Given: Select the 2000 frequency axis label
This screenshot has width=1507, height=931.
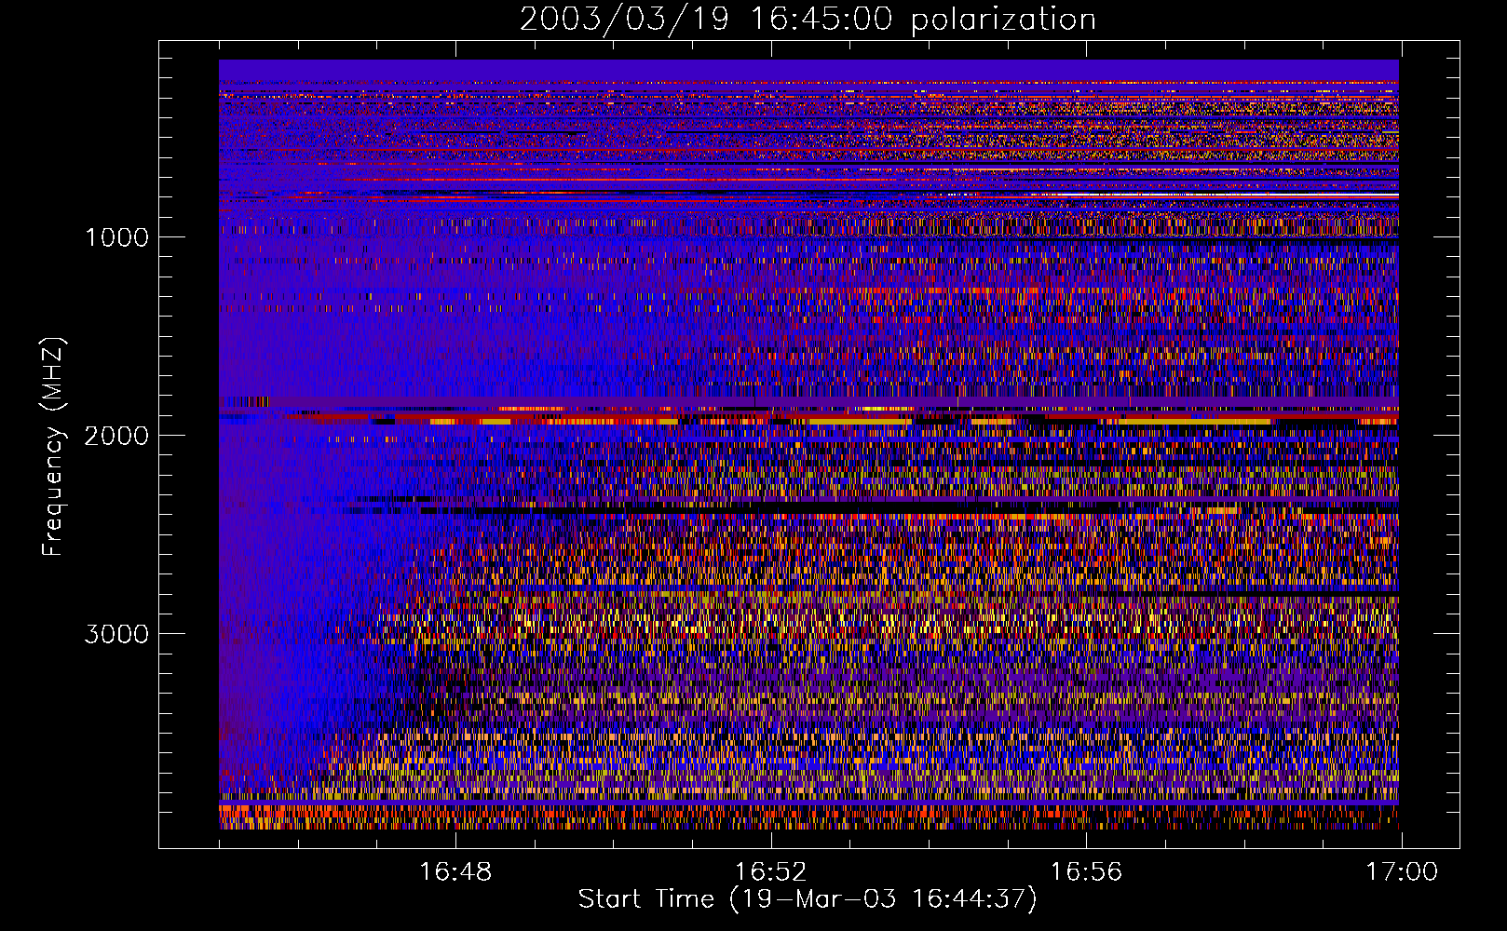Looking at the screenshot, I should coord(116,436).
